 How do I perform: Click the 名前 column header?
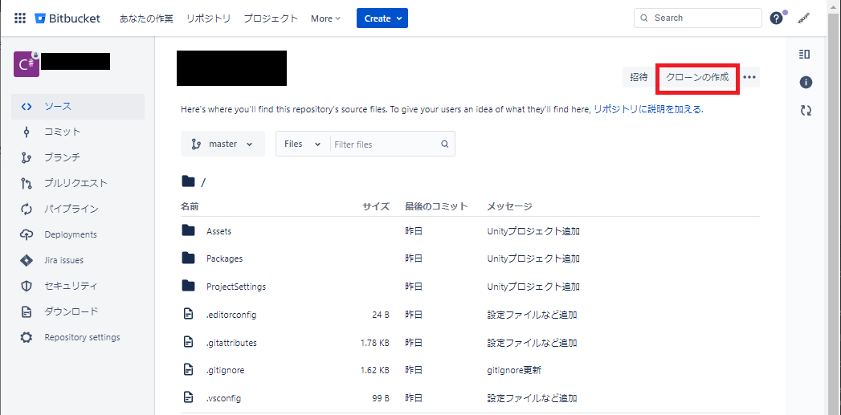coord(190,206)
